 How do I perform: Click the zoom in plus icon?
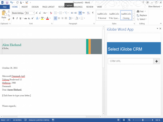click(152, 120)
